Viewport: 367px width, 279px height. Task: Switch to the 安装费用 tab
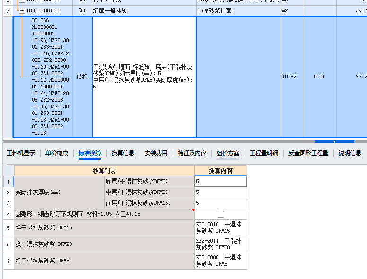156,153
